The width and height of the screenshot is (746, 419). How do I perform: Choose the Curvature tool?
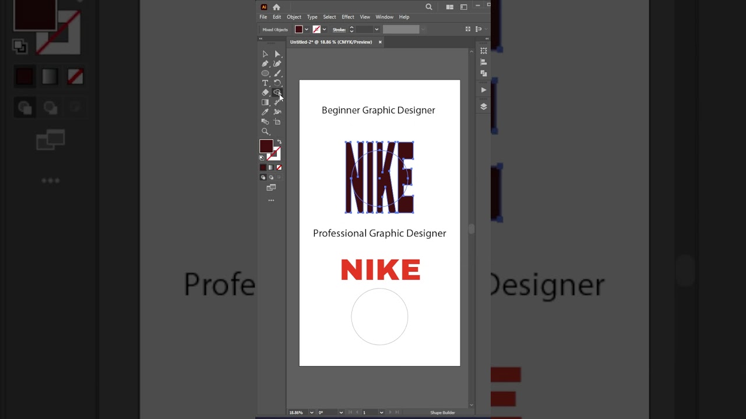277,63
